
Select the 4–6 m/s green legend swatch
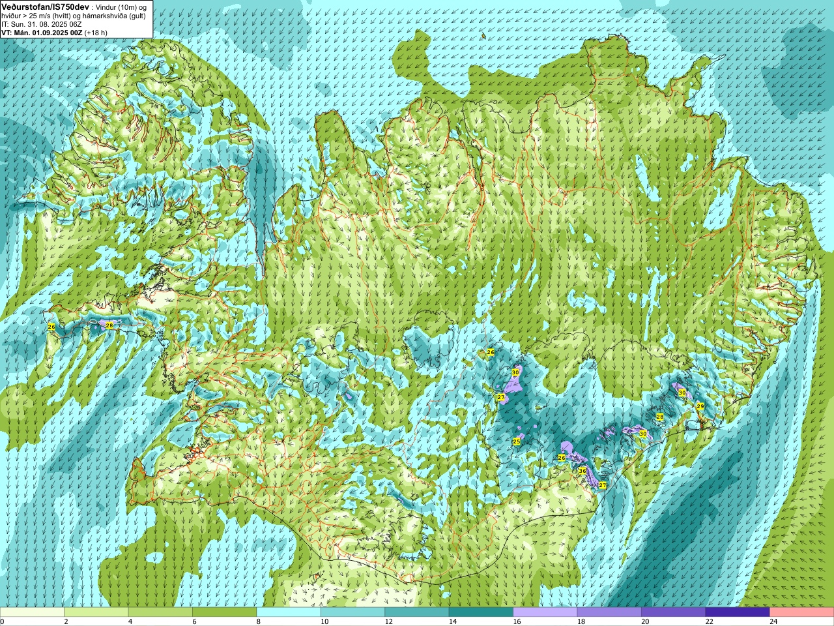[160, 612]
